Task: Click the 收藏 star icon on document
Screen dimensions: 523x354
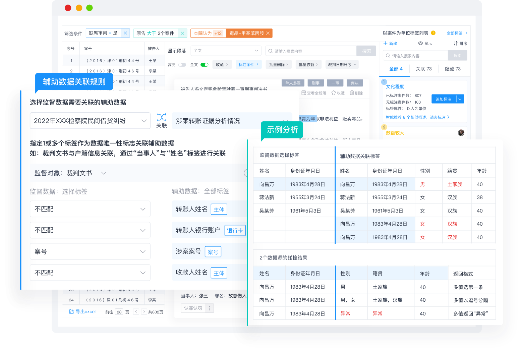Action: click(x=334, y=93)
